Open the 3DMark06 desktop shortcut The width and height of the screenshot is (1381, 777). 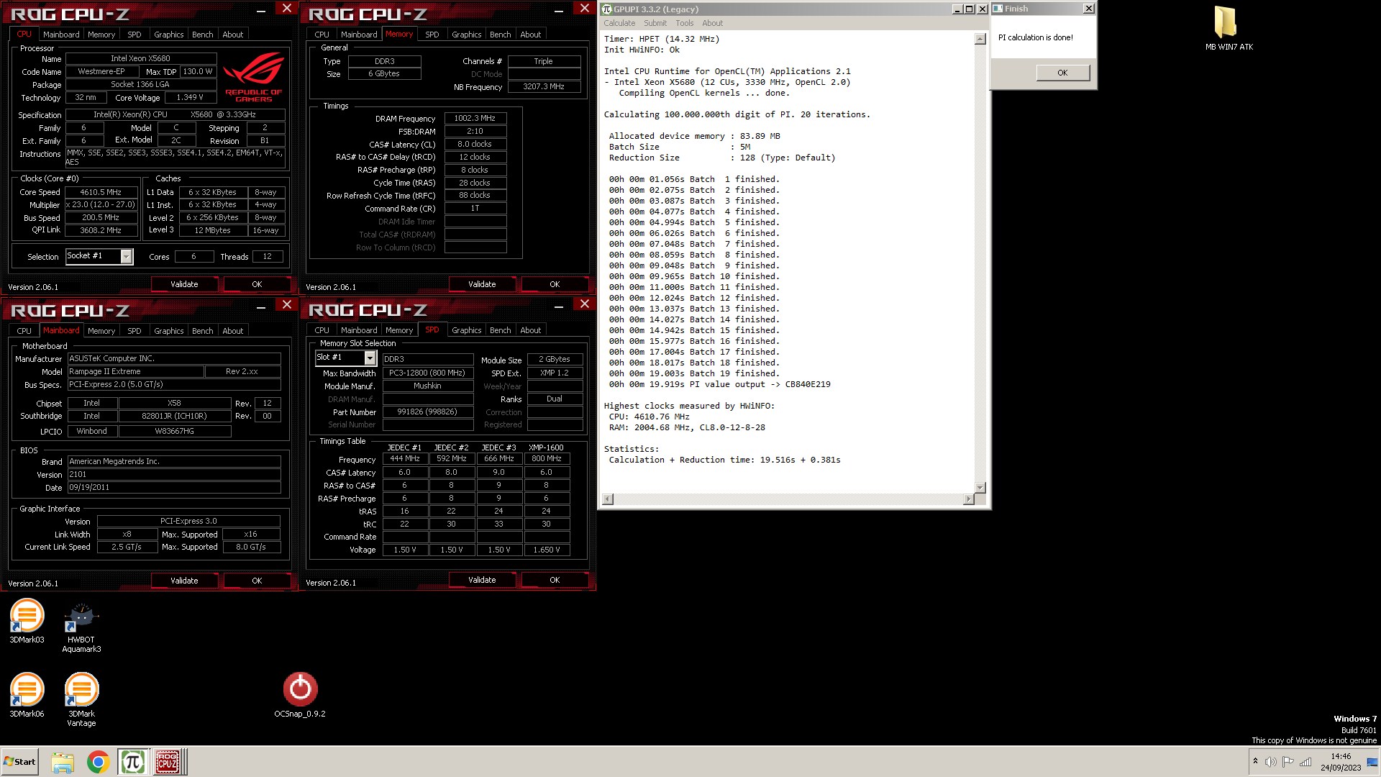(x=27, y=695)
